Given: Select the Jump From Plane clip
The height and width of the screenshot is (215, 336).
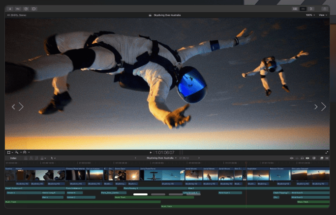Looking at the screenshot, I should [x=162, y=174].
